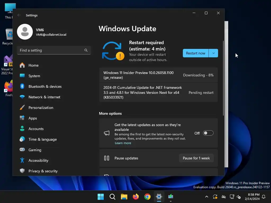Click the megaphone icon for latest updates
The image size is (271, 203).
click(107, 133)
